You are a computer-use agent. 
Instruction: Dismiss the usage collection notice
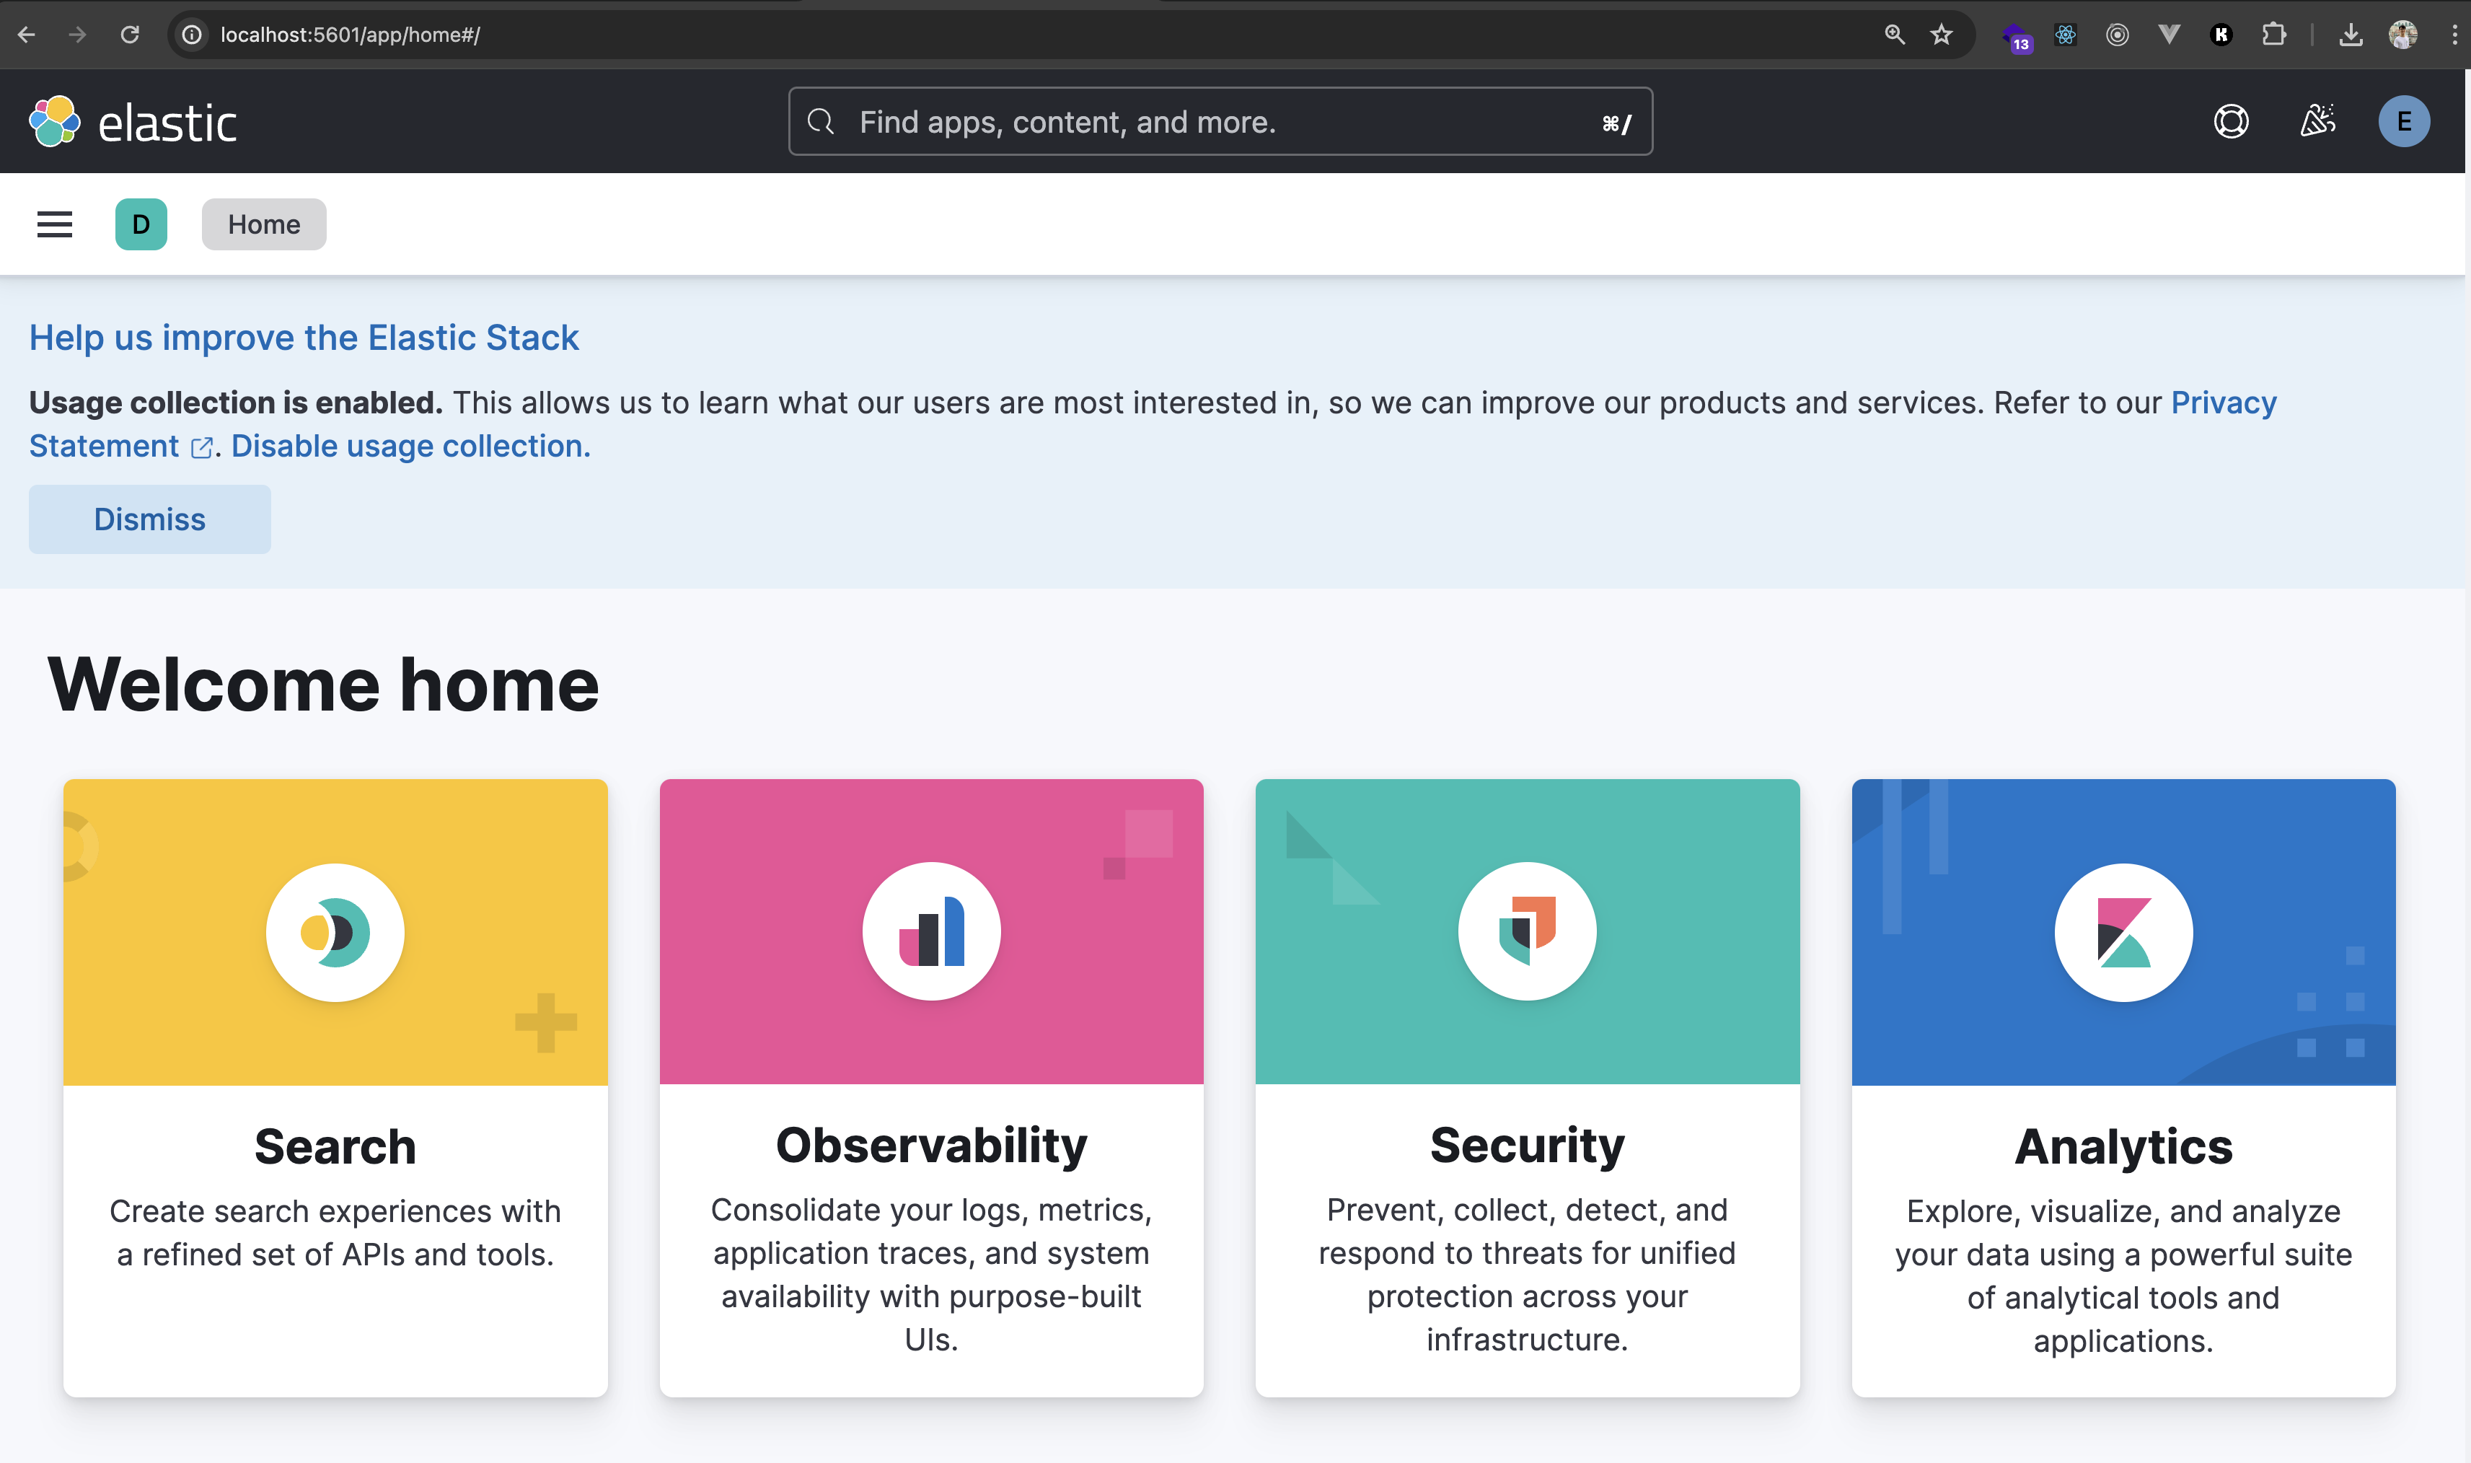pyautogui.click(x=149, y=519)
